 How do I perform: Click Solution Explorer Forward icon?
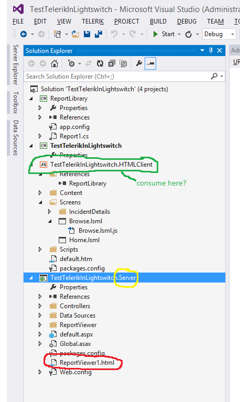pos(42,63)
